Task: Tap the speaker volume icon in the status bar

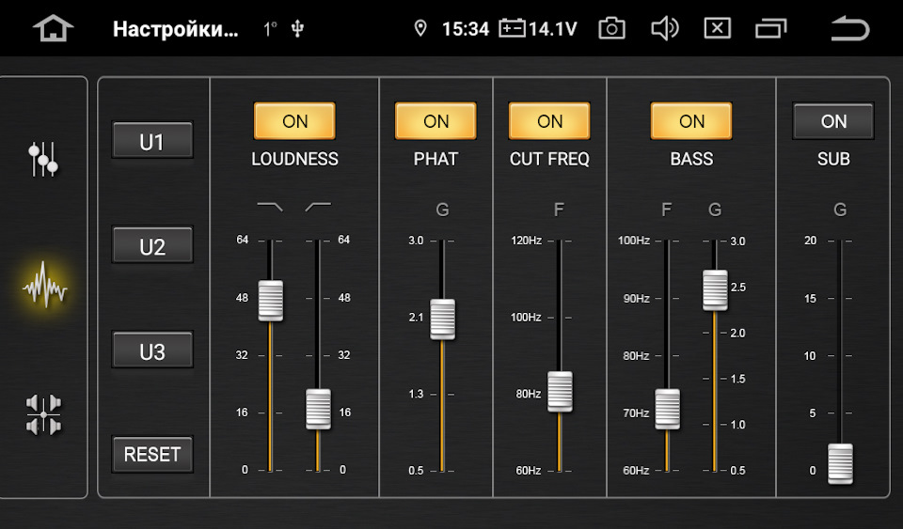Action: (665, 28)
